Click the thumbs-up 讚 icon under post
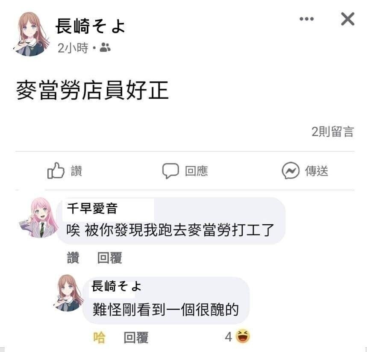Screen dimensions: 367x352 tap(56, 170)
